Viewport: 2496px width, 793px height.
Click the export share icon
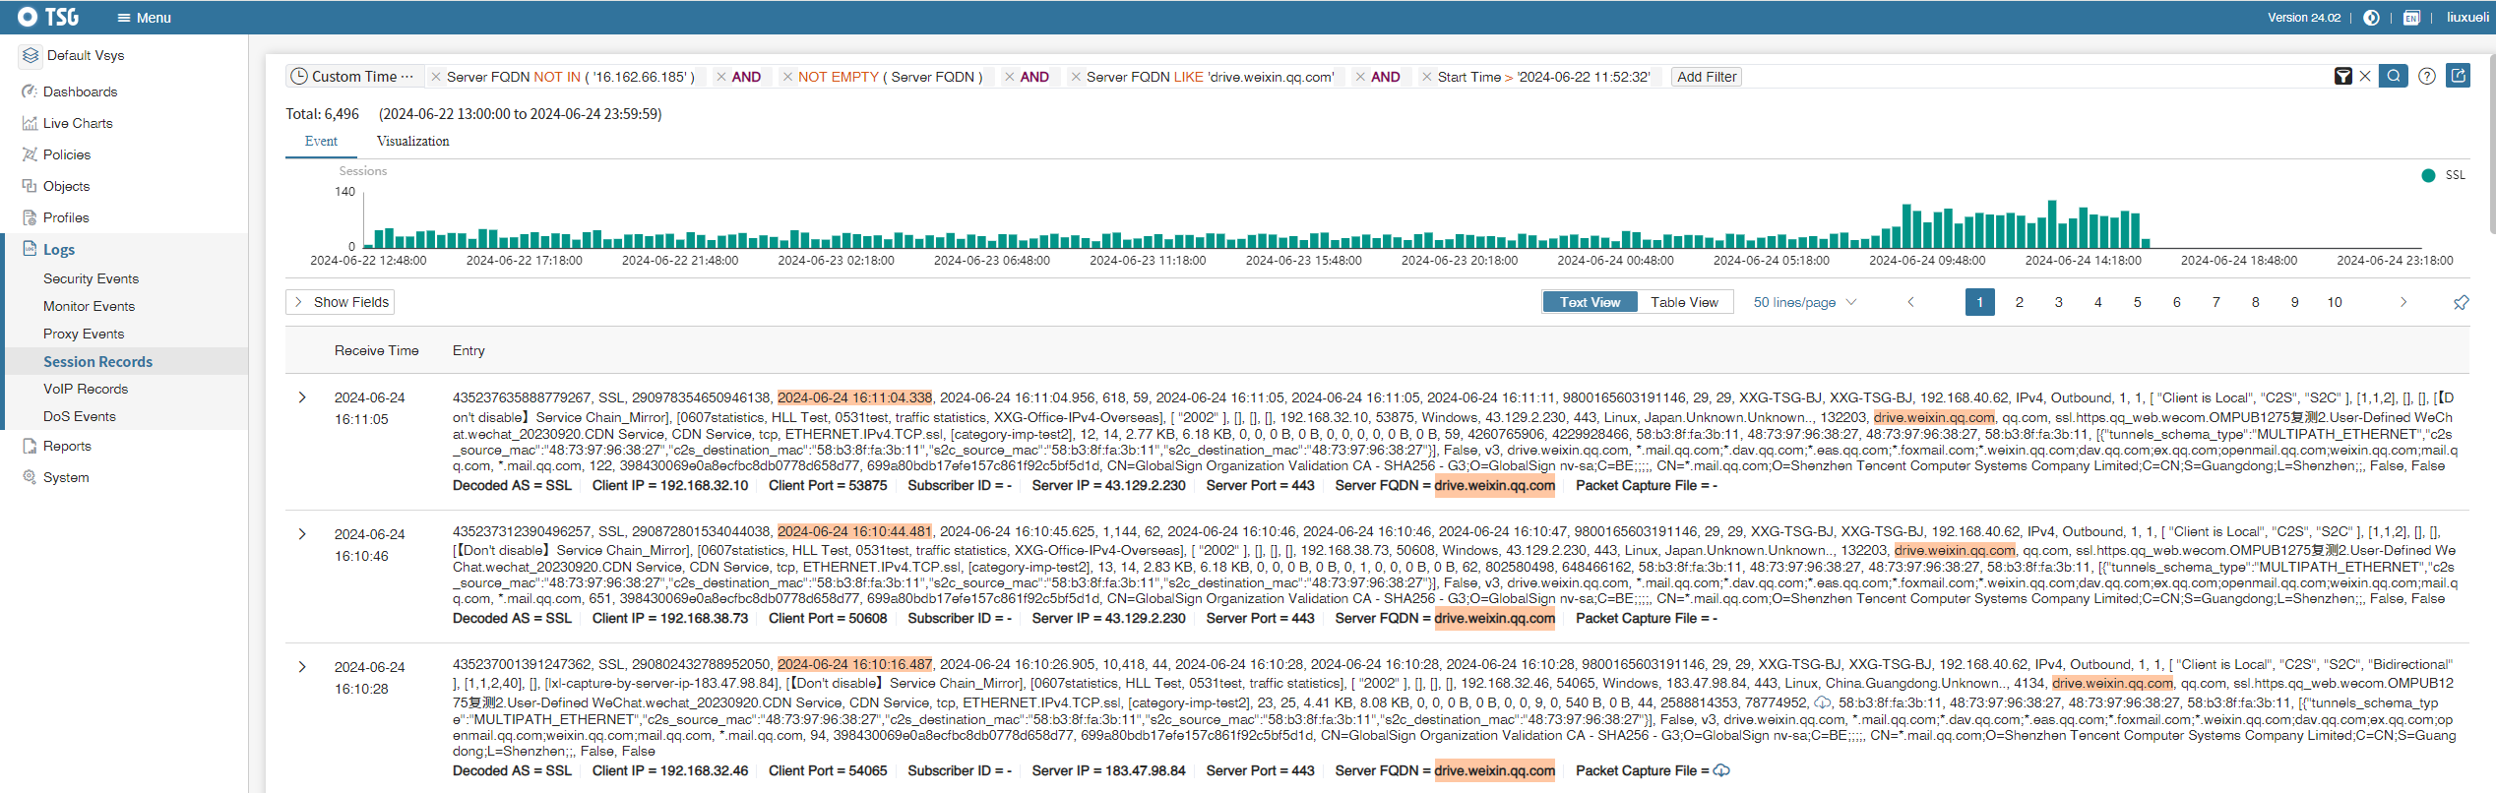[2458, 76]
